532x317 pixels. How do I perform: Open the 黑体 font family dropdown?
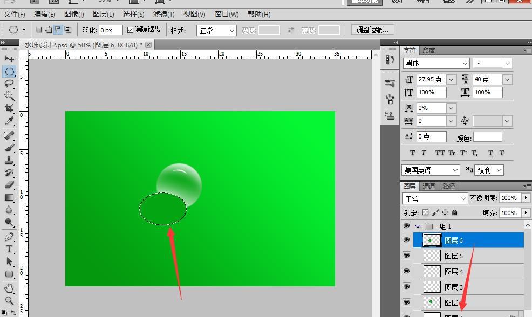[436, 63]
